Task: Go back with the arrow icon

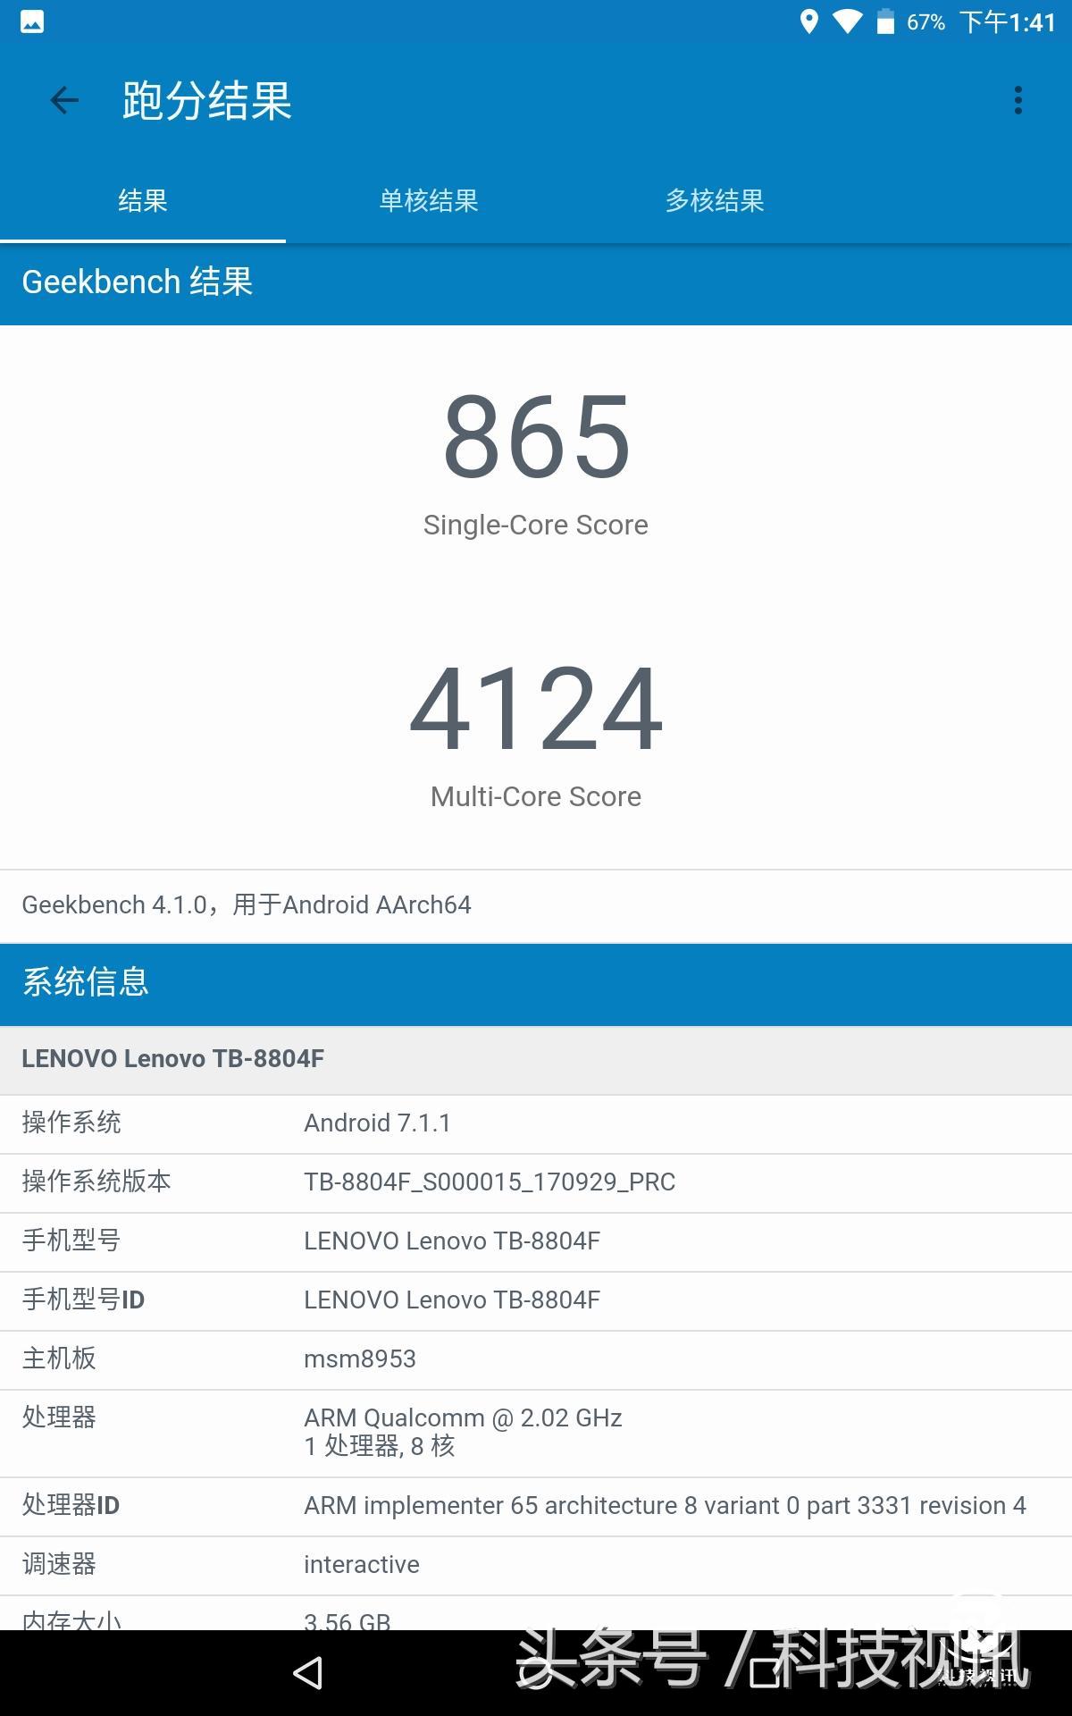Action: (x=64, y=100)
